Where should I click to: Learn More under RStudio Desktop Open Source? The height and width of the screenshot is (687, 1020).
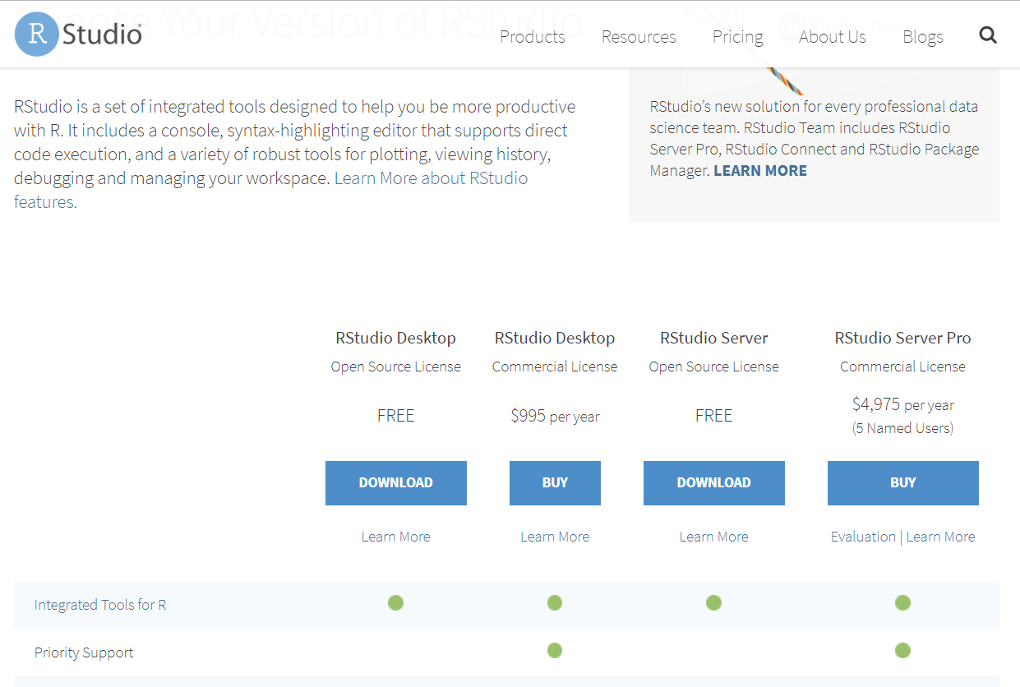396,537
